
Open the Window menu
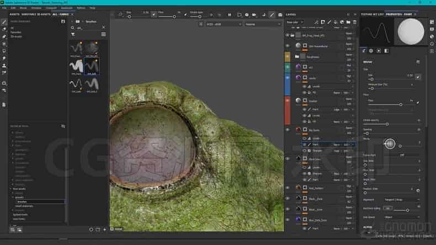(36, 8)
